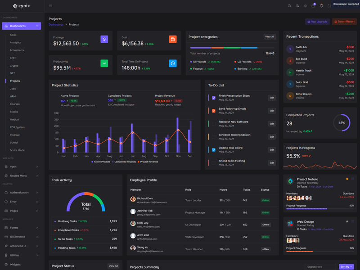Open the language translation icon

point(297,6)
